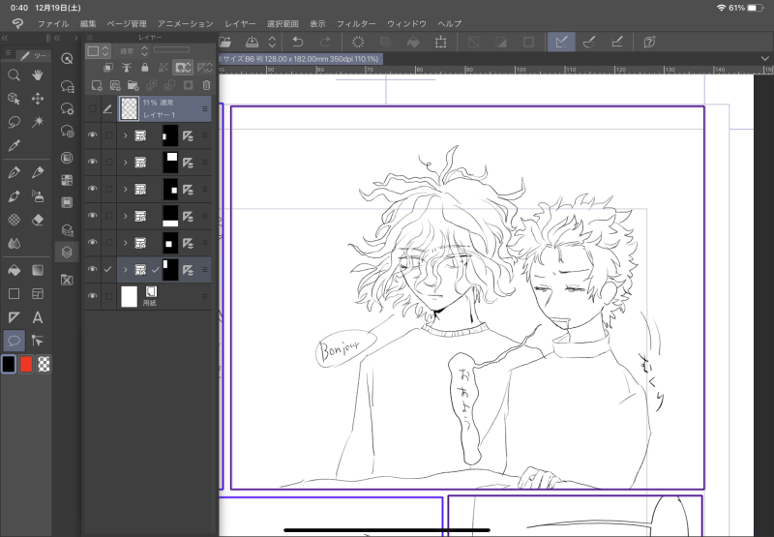
Task: Open the Layer palette stack icon
Action: [x=67, y=253]
